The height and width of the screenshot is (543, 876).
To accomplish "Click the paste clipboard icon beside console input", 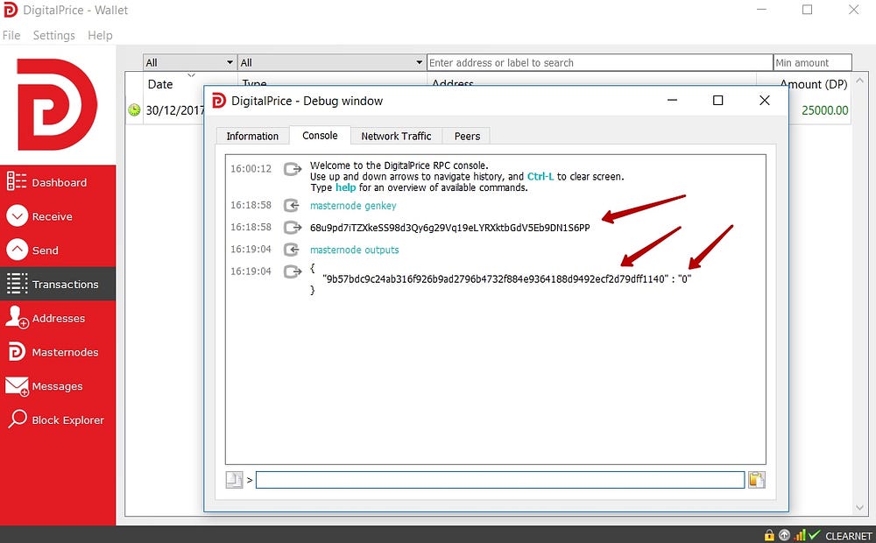I will click(x=757, y=479).
